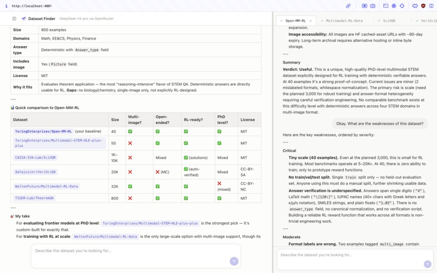Click the Quick comparison to Open-MM-RL heading
The height and width of the screenshot is (273, 437).
click(47, 107)
